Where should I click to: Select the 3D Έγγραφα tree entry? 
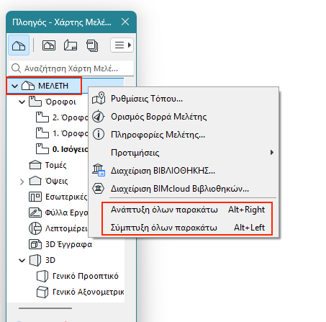tap(68, 244)
